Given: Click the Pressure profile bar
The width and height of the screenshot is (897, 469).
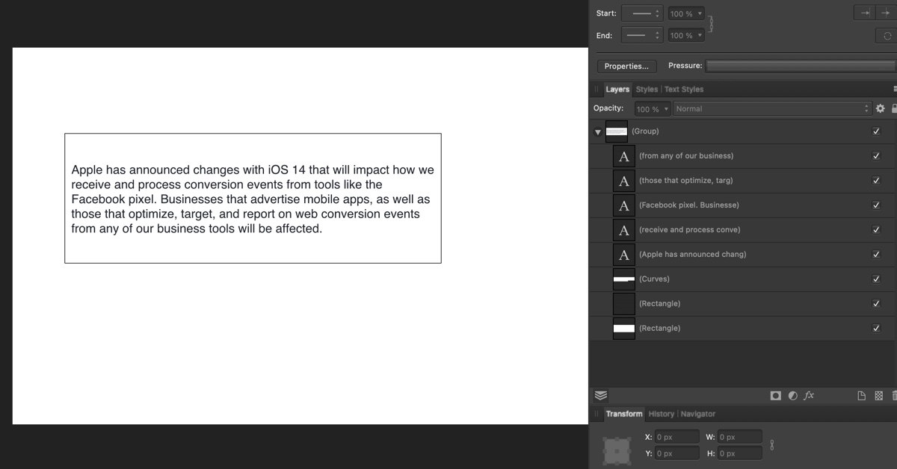Looking at the screenshot, I should [x=801, y=66].
